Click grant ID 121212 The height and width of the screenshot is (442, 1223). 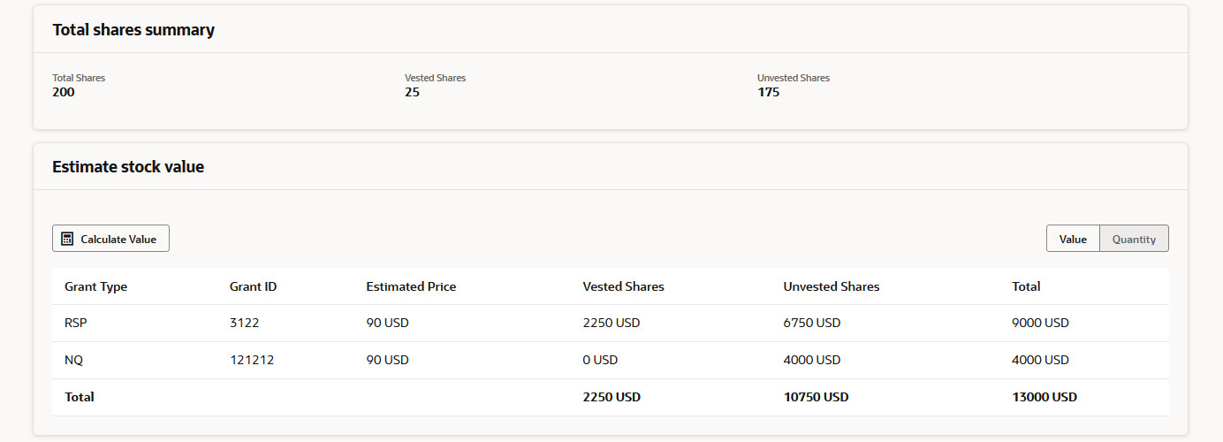[253, 361]
